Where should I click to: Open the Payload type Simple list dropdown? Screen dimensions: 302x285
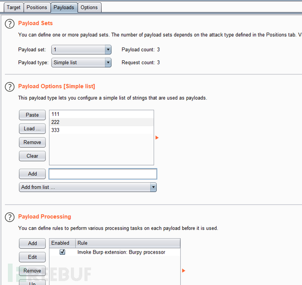pyautogui.click(x=81, y=63)
